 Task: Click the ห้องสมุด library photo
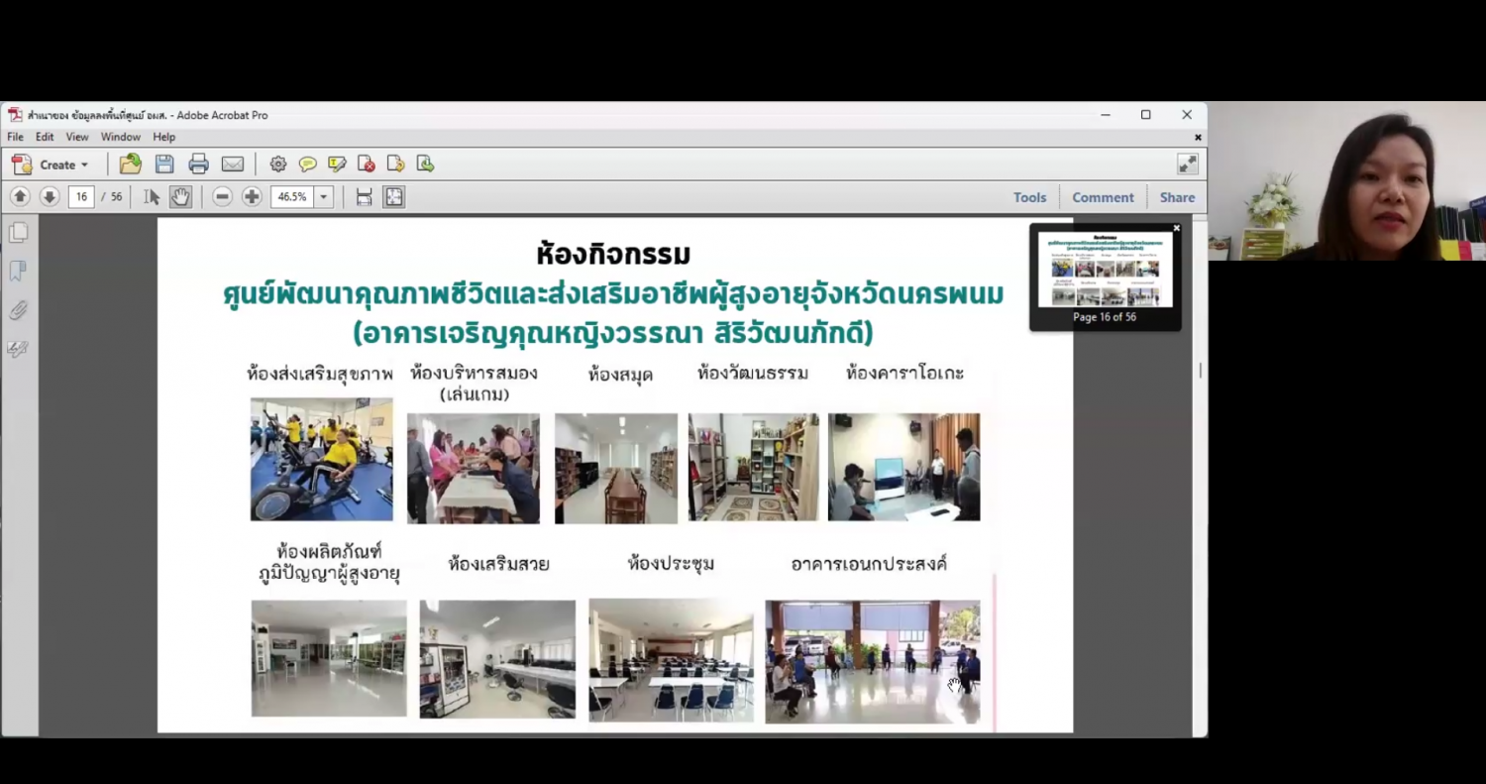tap(616, 468)
